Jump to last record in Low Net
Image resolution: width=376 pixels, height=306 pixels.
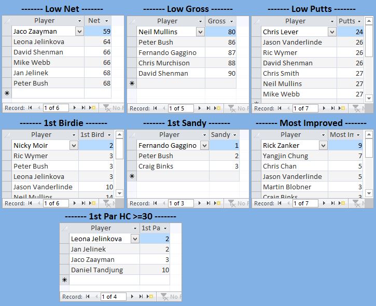tap(83, 108)
